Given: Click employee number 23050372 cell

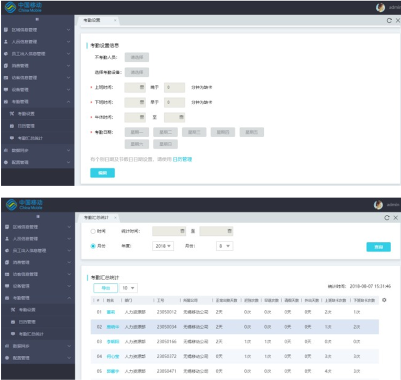Looking at the screenshot, I should click(167, 356).
